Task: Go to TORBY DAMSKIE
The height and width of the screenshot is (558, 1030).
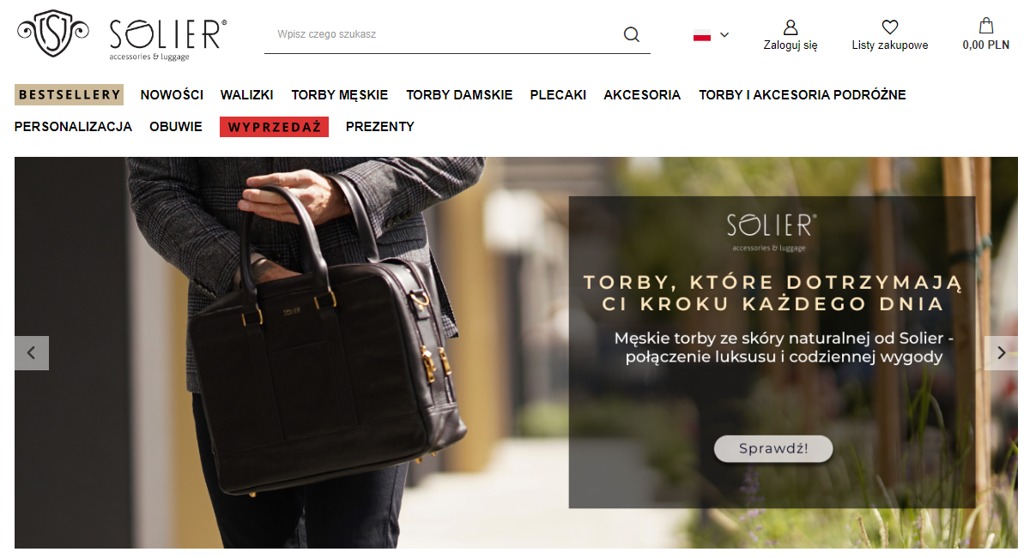Action: pyautogui.click(x=459, y=95)
